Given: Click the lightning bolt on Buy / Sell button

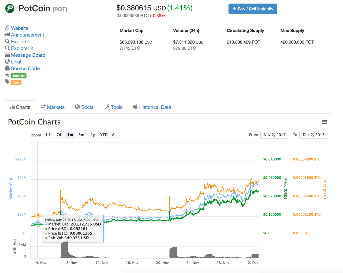Looking at the screenshot, I should coord(234,9).
